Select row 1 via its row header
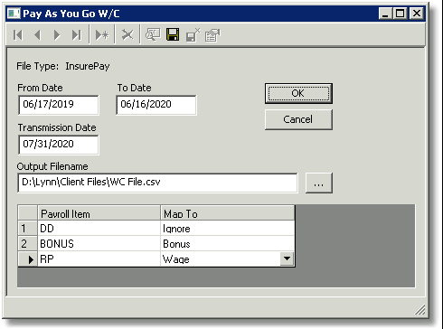Image resolution: width=443 pixels, height=329 pixels. click(x=28, y=229)
